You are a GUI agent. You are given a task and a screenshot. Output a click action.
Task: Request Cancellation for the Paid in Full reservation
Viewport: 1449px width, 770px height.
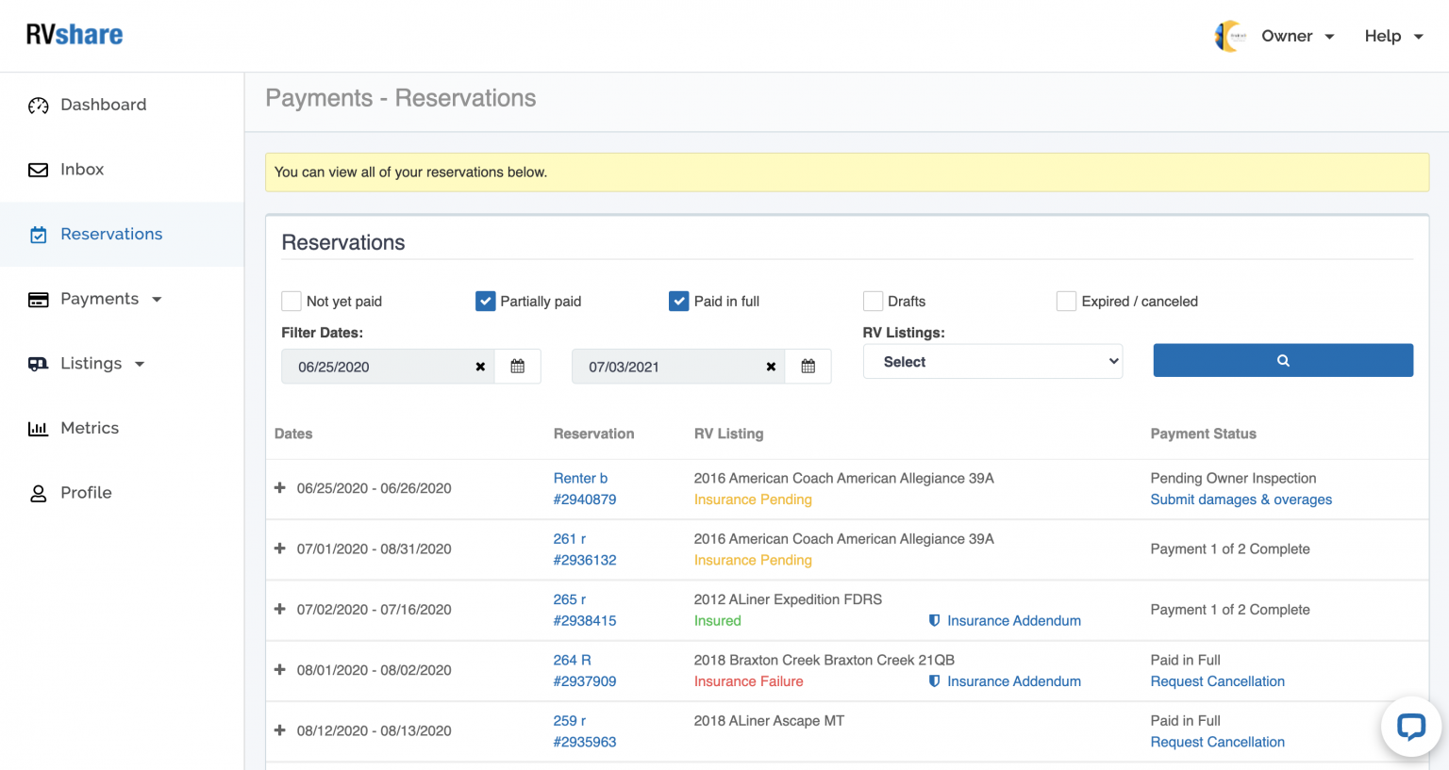[x=1217, y=680]
